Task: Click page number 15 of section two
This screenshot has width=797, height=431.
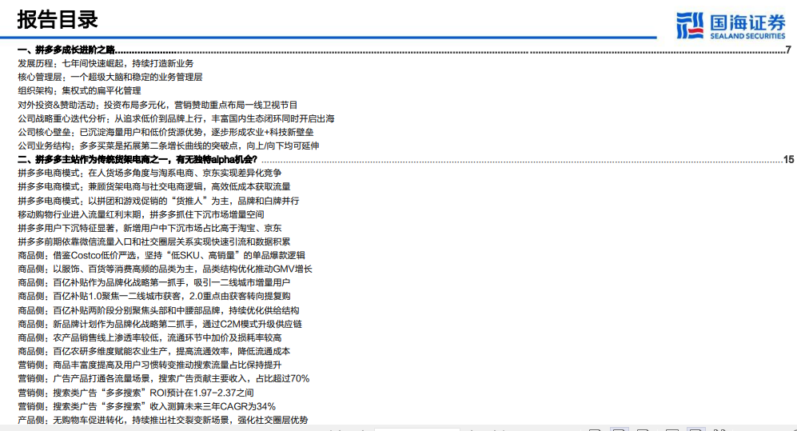Action: [x=788, y=160]
